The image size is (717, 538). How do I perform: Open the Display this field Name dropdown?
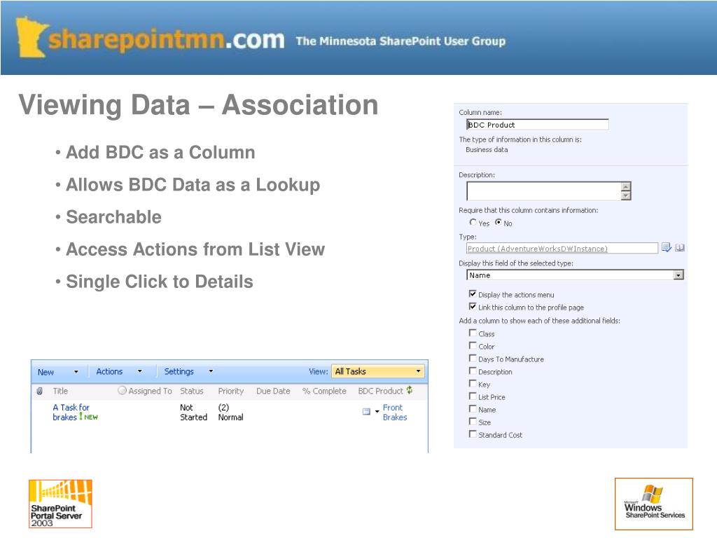tap(575, 275)
